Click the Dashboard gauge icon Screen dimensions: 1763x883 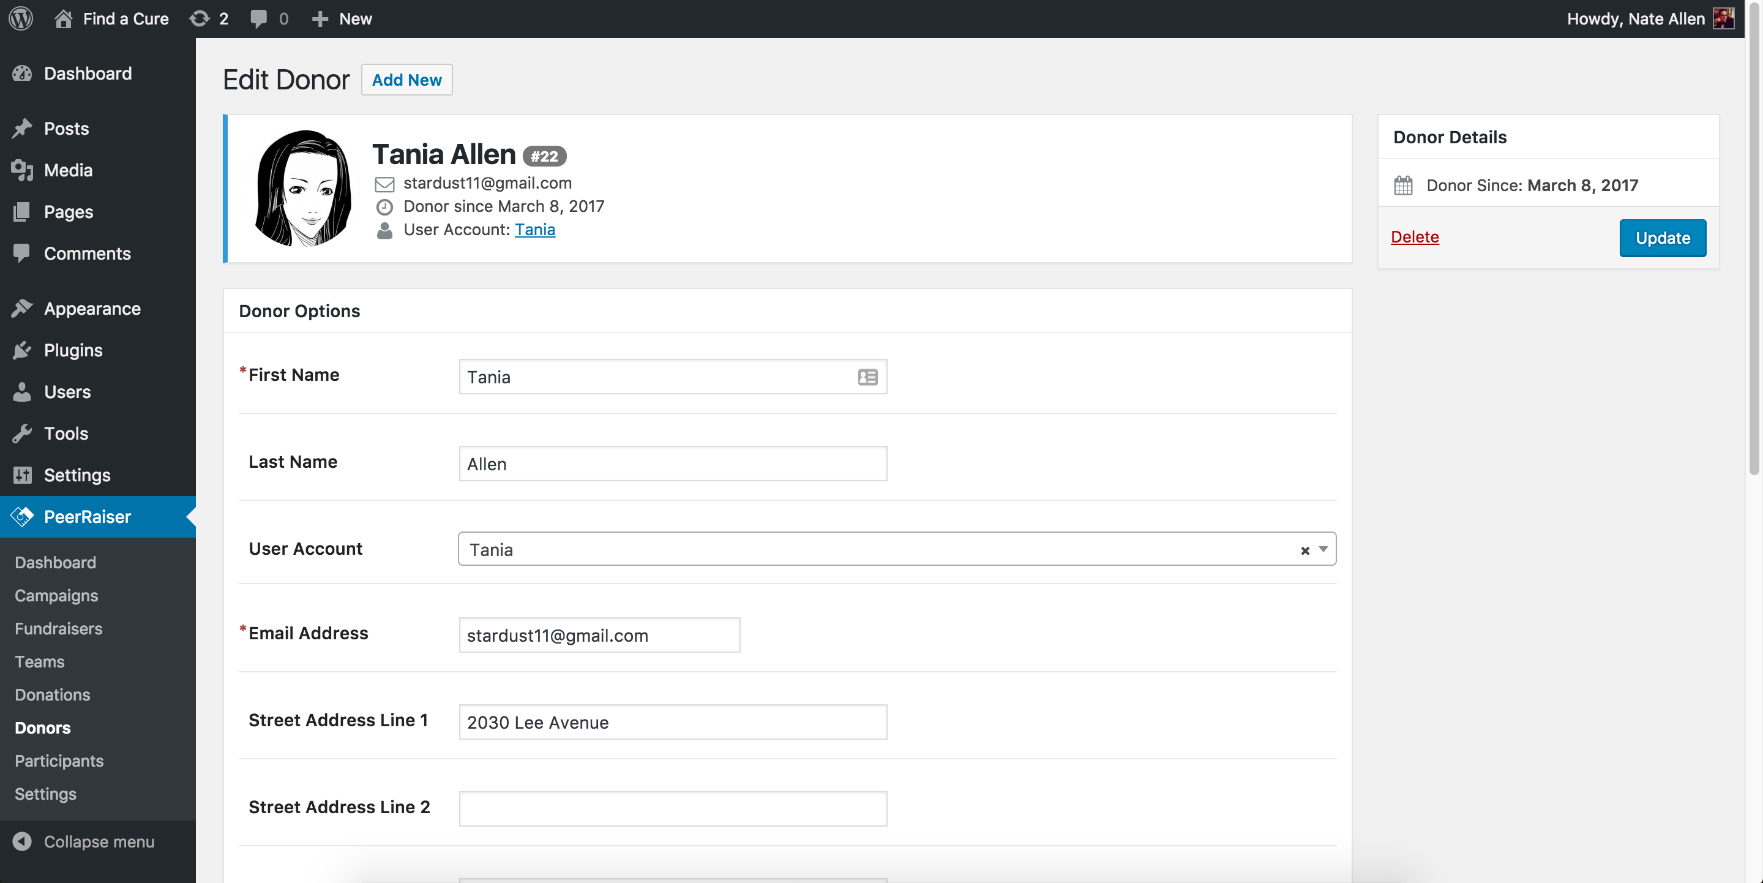pos(22,73)
